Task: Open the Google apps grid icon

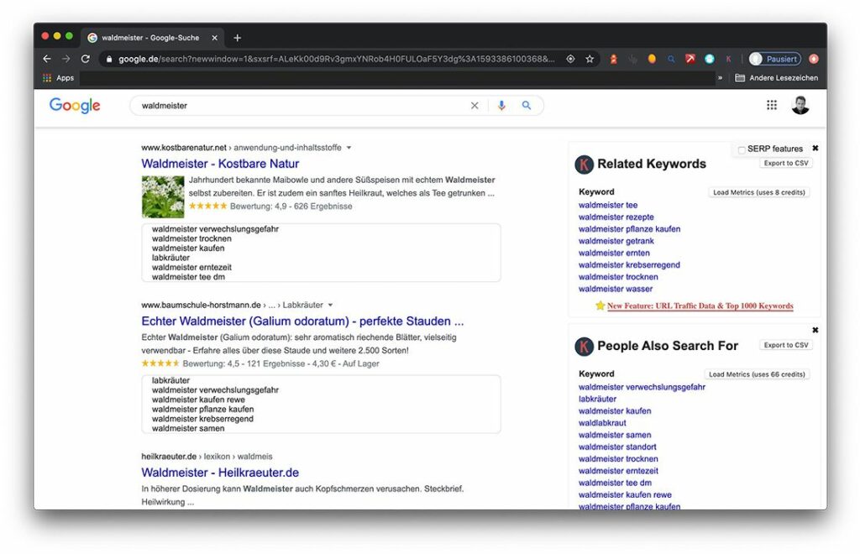Action: pyautogui.click(x=772, y=104)
